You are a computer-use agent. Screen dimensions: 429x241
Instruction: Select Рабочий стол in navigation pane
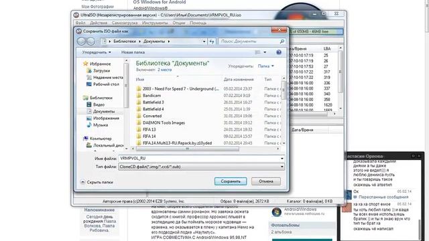tap(103, 84)
